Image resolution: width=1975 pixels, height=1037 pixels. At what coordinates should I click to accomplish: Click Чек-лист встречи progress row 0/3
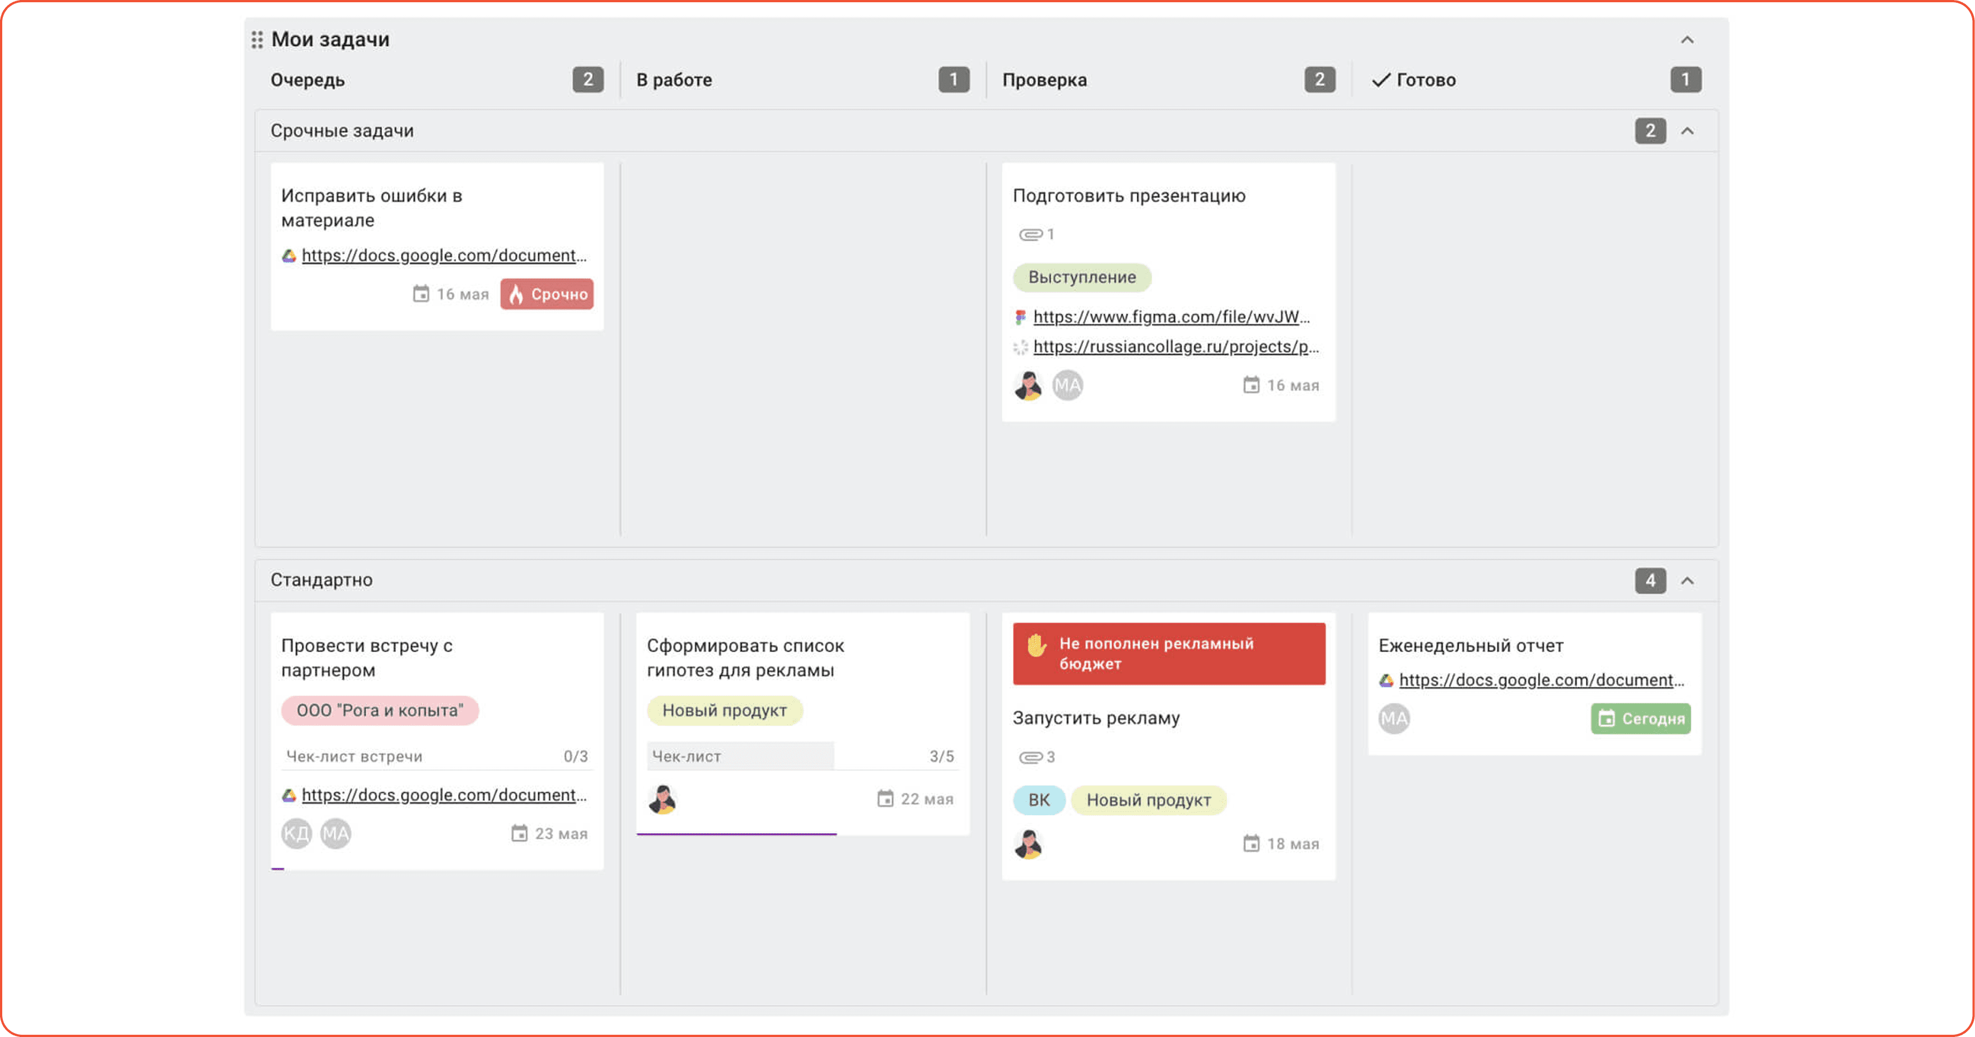[x=436, y=756]
